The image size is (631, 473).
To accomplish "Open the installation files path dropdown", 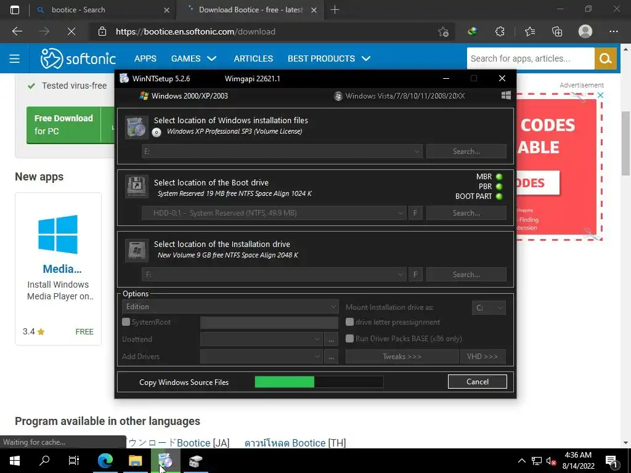I will pos(282,152).
